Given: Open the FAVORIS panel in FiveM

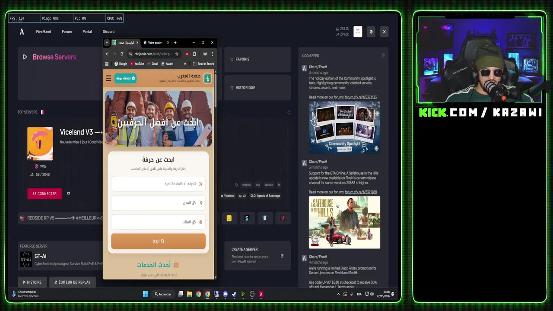Looking at the screenshot, I should click(x=257, y=59).
